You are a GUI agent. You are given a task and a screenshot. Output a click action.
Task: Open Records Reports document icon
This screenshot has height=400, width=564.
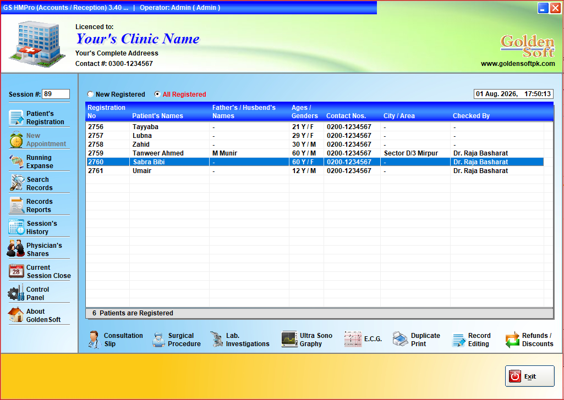tap(17, 205)
